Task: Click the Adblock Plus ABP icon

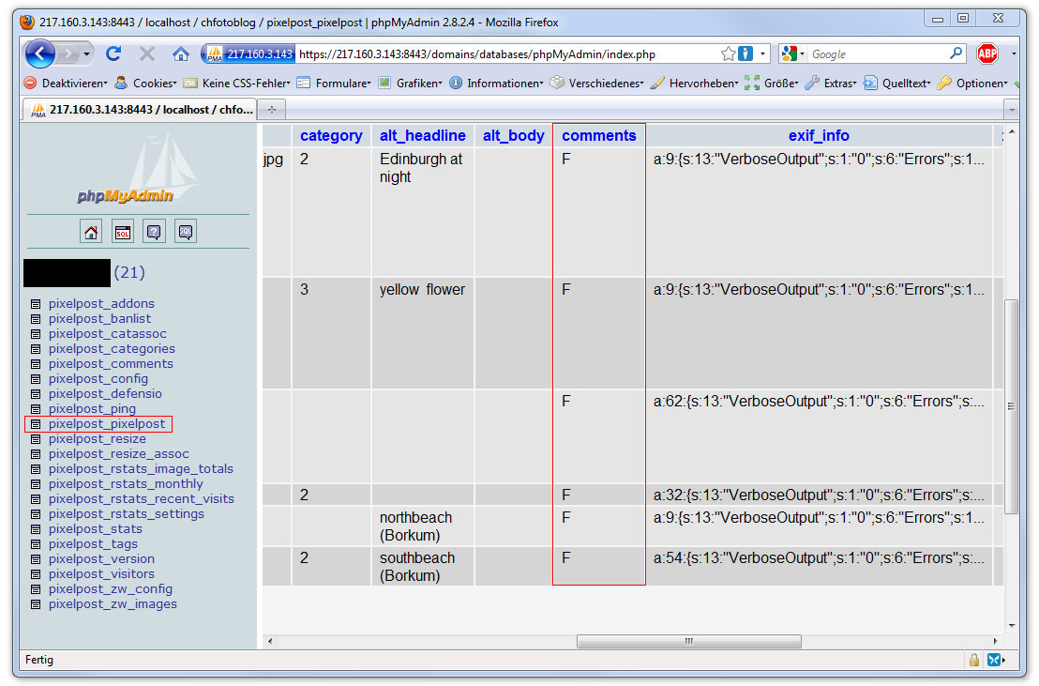Action: 987,53
